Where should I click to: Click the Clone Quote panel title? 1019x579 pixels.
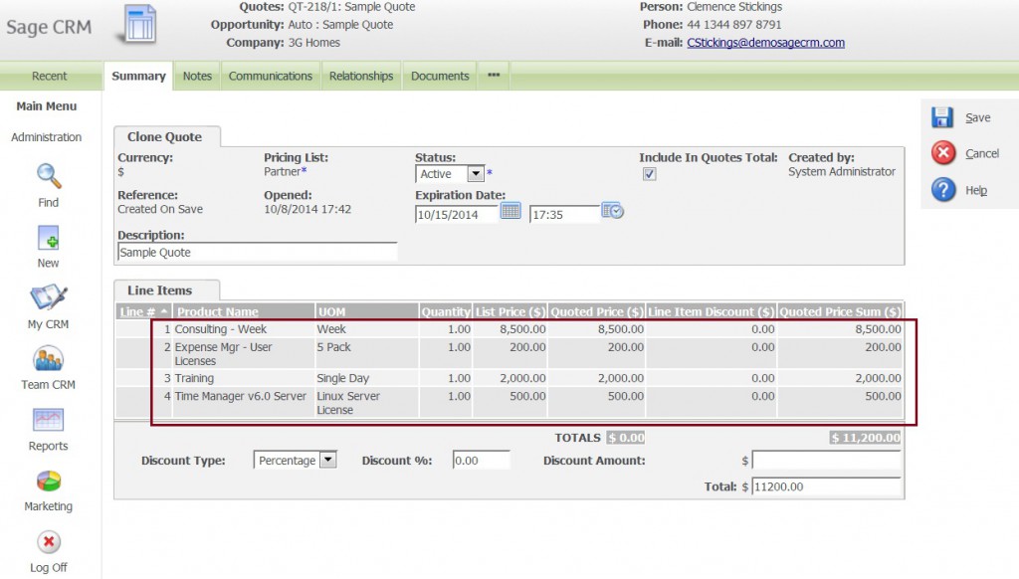(x=164, y=137)
